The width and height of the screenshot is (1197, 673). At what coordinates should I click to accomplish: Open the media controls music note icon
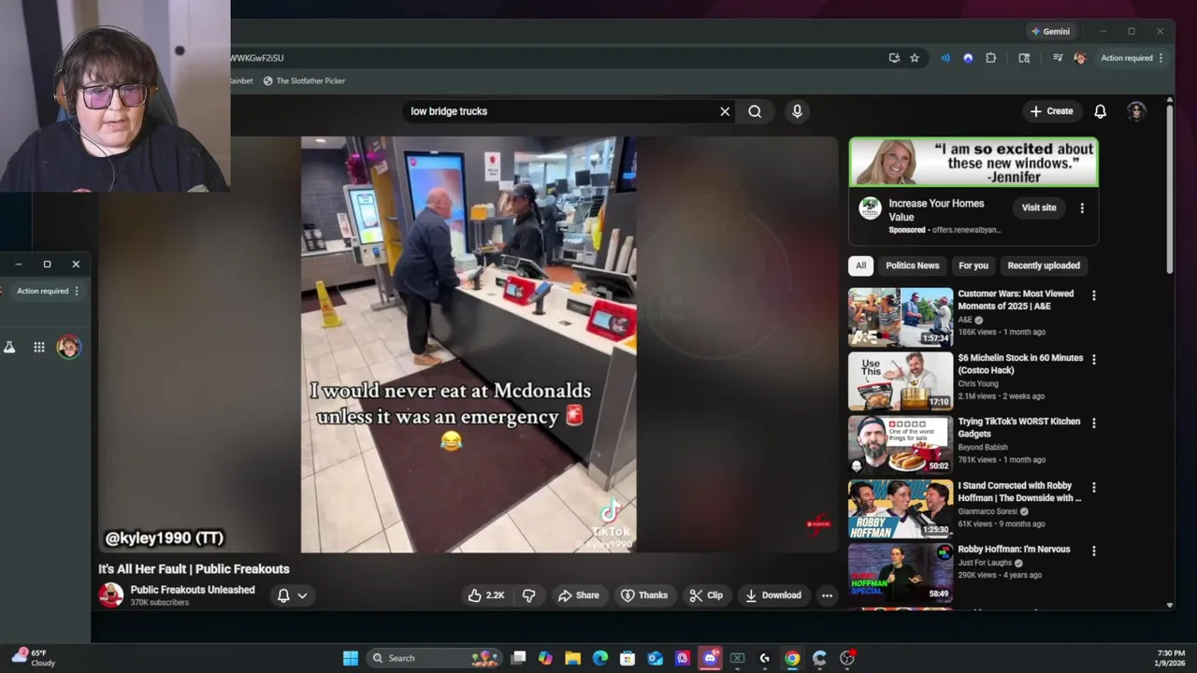1058,58
